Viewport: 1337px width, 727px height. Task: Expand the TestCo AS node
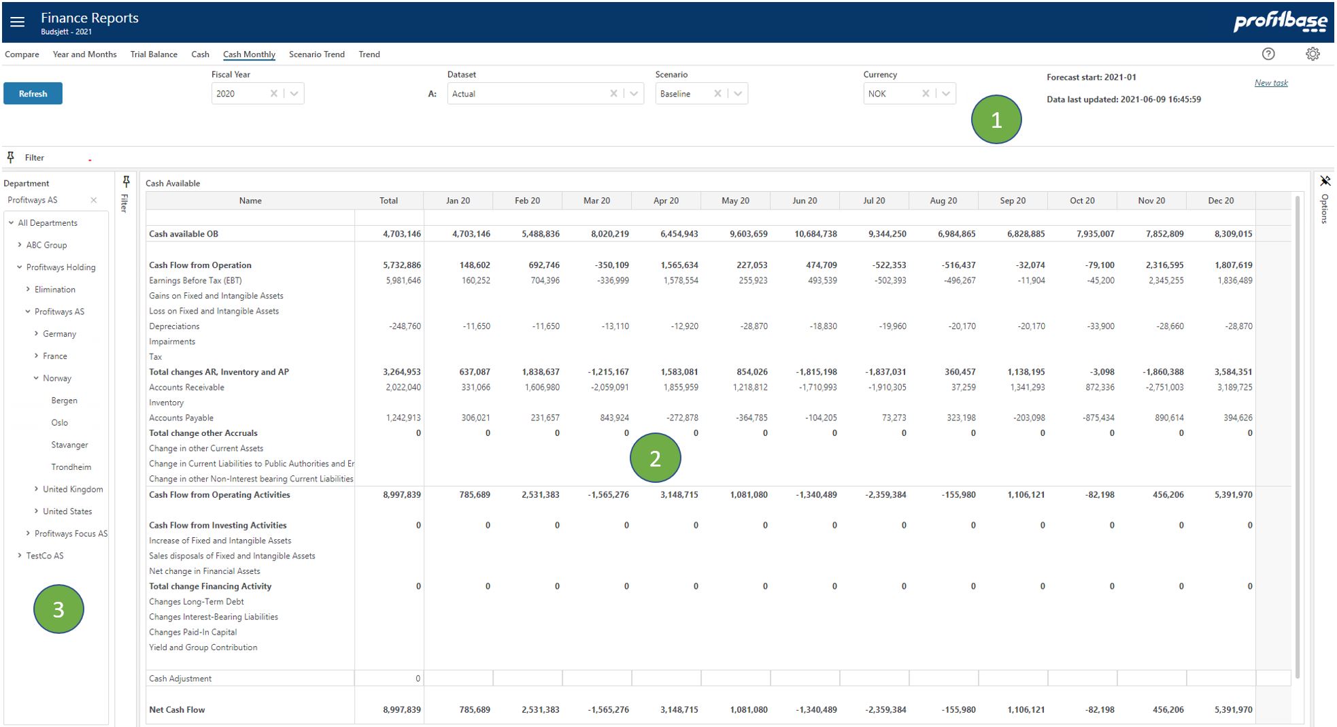point(20,556)
